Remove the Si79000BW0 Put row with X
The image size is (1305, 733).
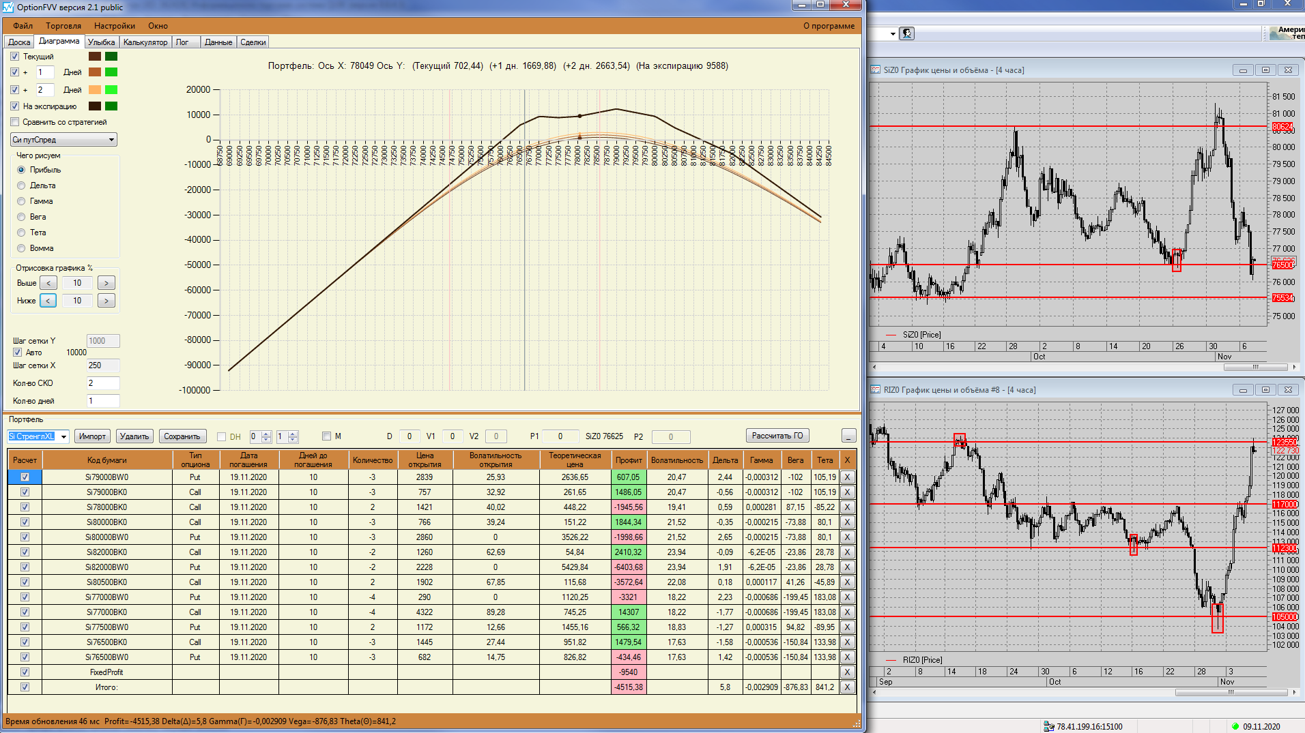847,477
